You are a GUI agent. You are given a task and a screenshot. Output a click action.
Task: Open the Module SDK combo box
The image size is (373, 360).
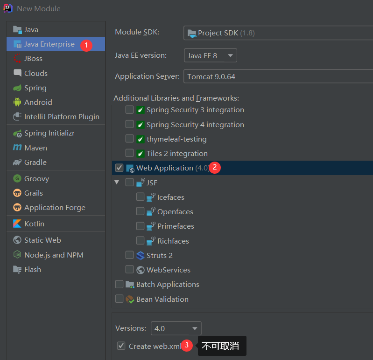click(278, 33)
